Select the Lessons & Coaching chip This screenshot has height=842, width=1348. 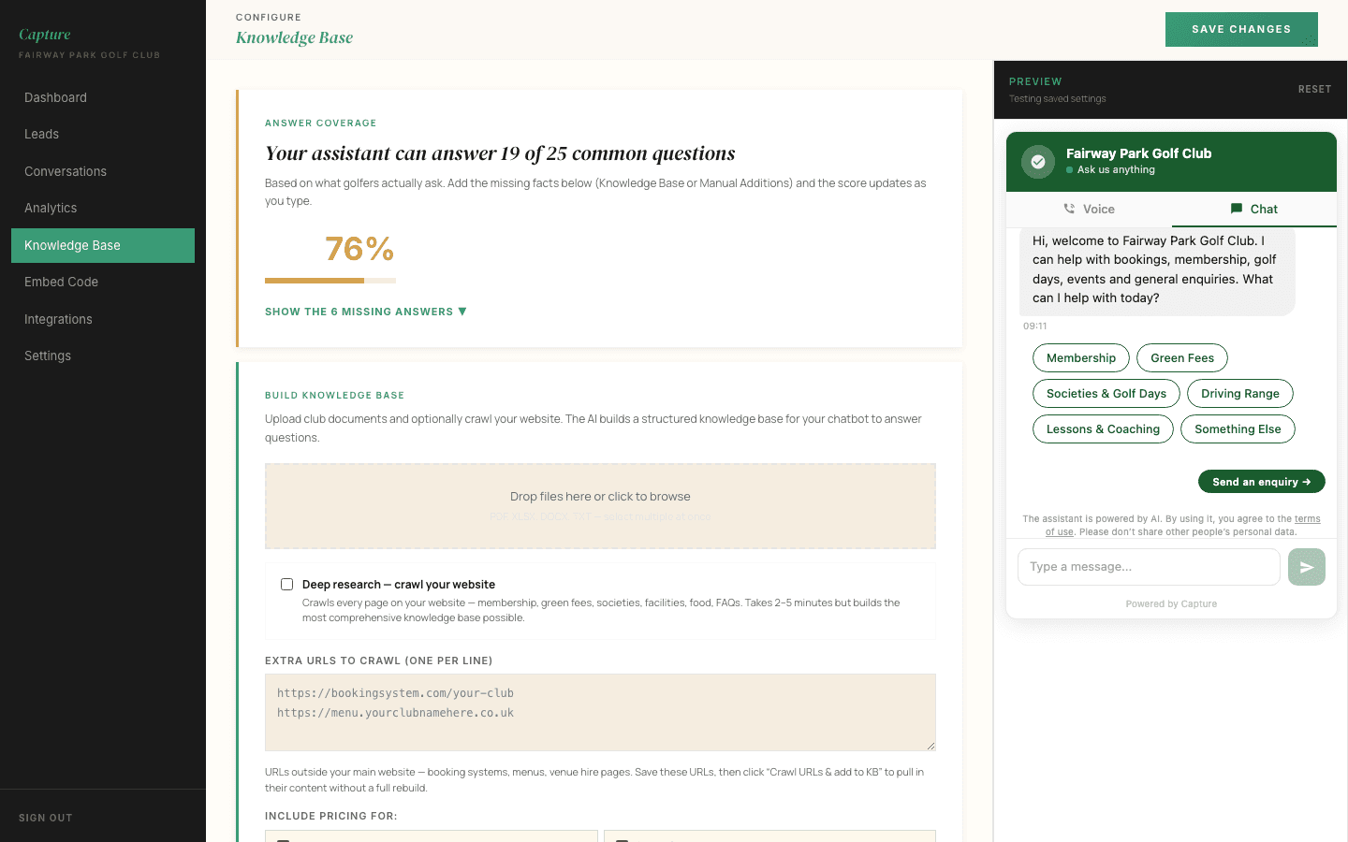(x=1103, y=429)
